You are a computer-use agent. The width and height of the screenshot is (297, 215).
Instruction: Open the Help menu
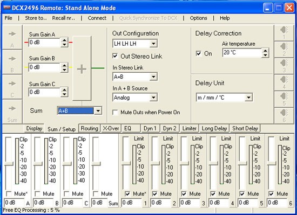coord(225,18)
